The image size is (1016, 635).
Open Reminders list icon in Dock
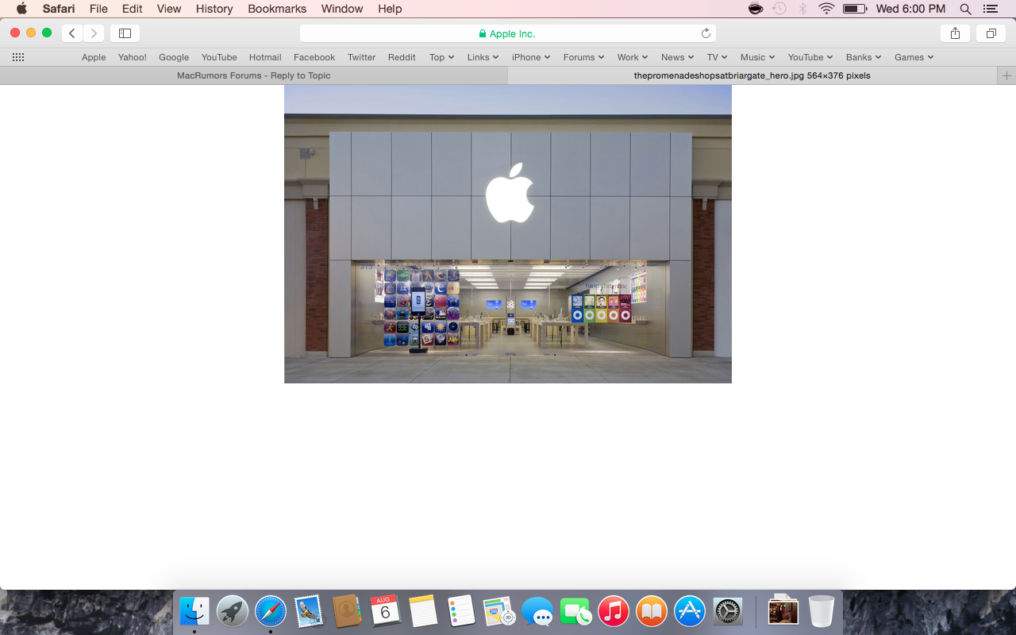(461, 611)
